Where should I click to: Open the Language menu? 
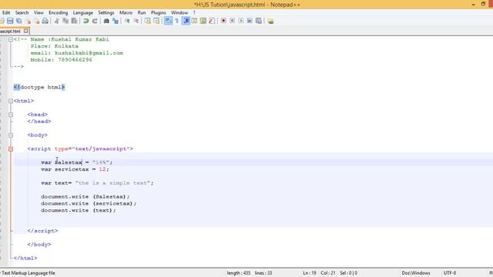click(82, 12)
